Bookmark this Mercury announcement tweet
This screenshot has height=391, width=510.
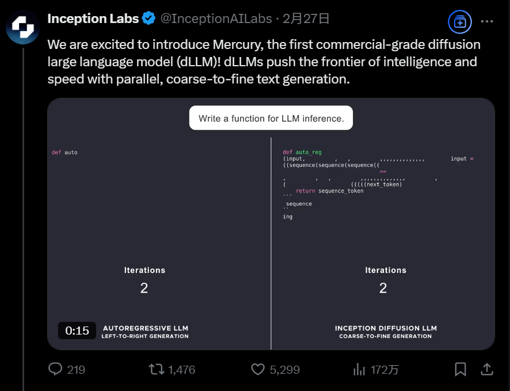point(460,369)
